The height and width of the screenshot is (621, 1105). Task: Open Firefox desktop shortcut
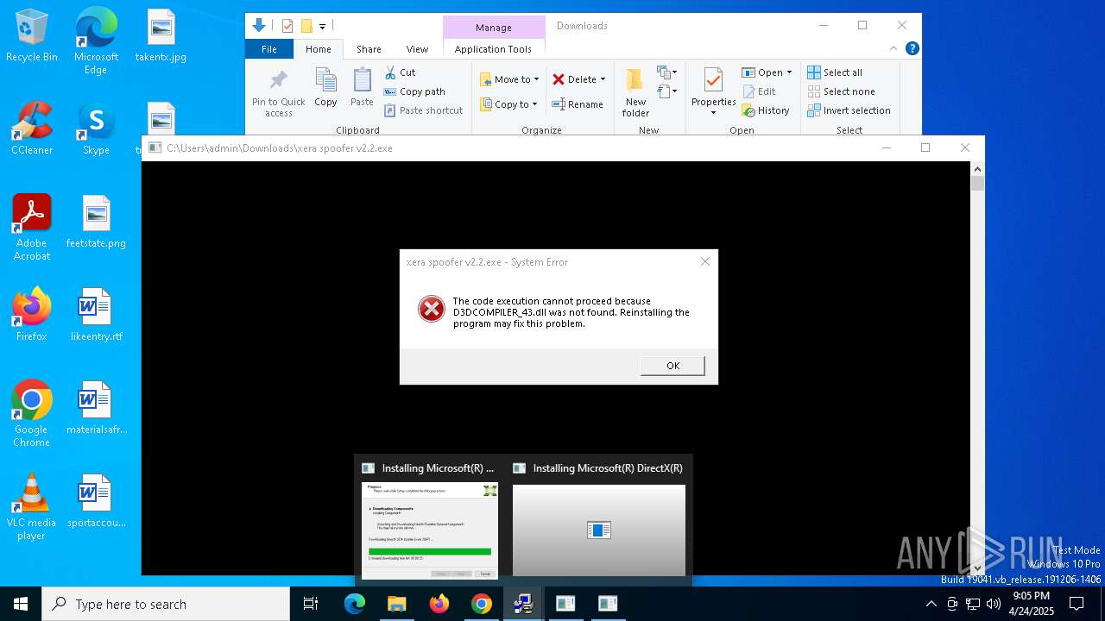[x=32, y=316]
